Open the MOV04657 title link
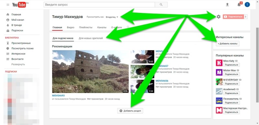 162,66
